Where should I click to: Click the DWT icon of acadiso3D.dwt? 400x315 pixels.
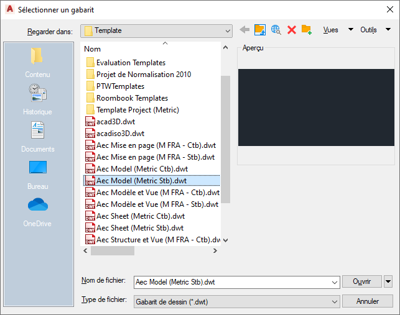pos(90,134)
